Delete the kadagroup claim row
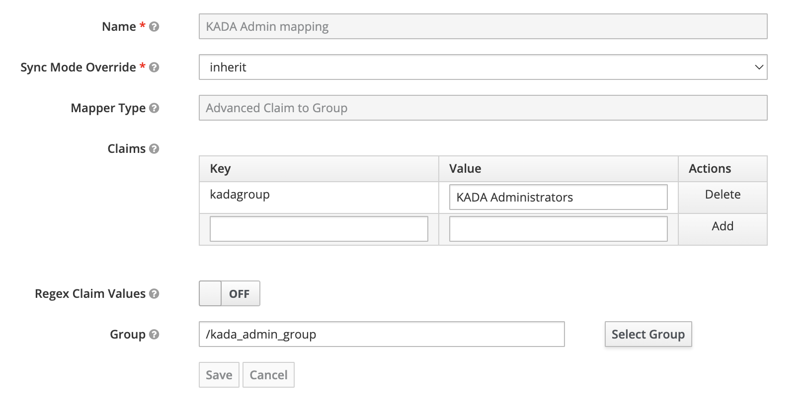 click(722, 195)
